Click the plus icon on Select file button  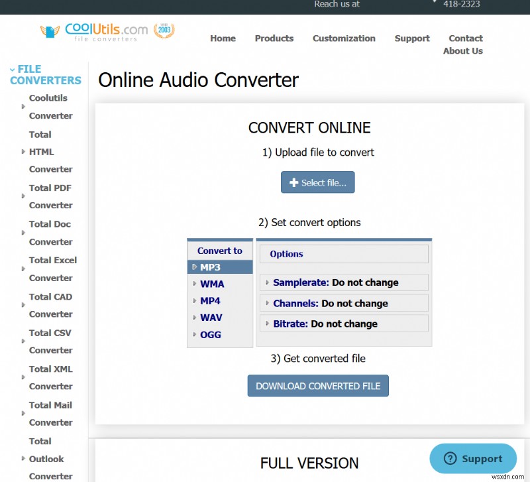pos(293,182)
